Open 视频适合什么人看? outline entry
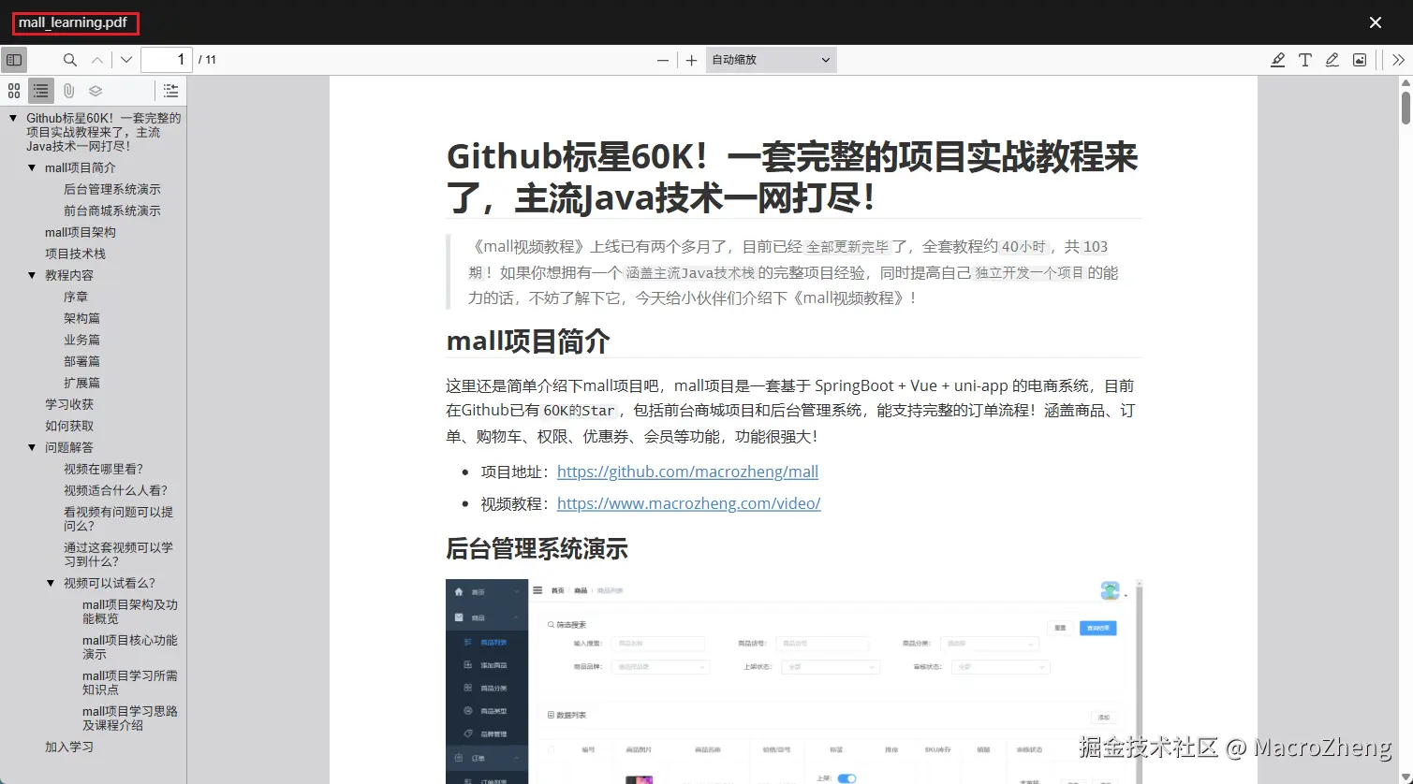Screen dimensions: 1413x784 click(115, 490)
